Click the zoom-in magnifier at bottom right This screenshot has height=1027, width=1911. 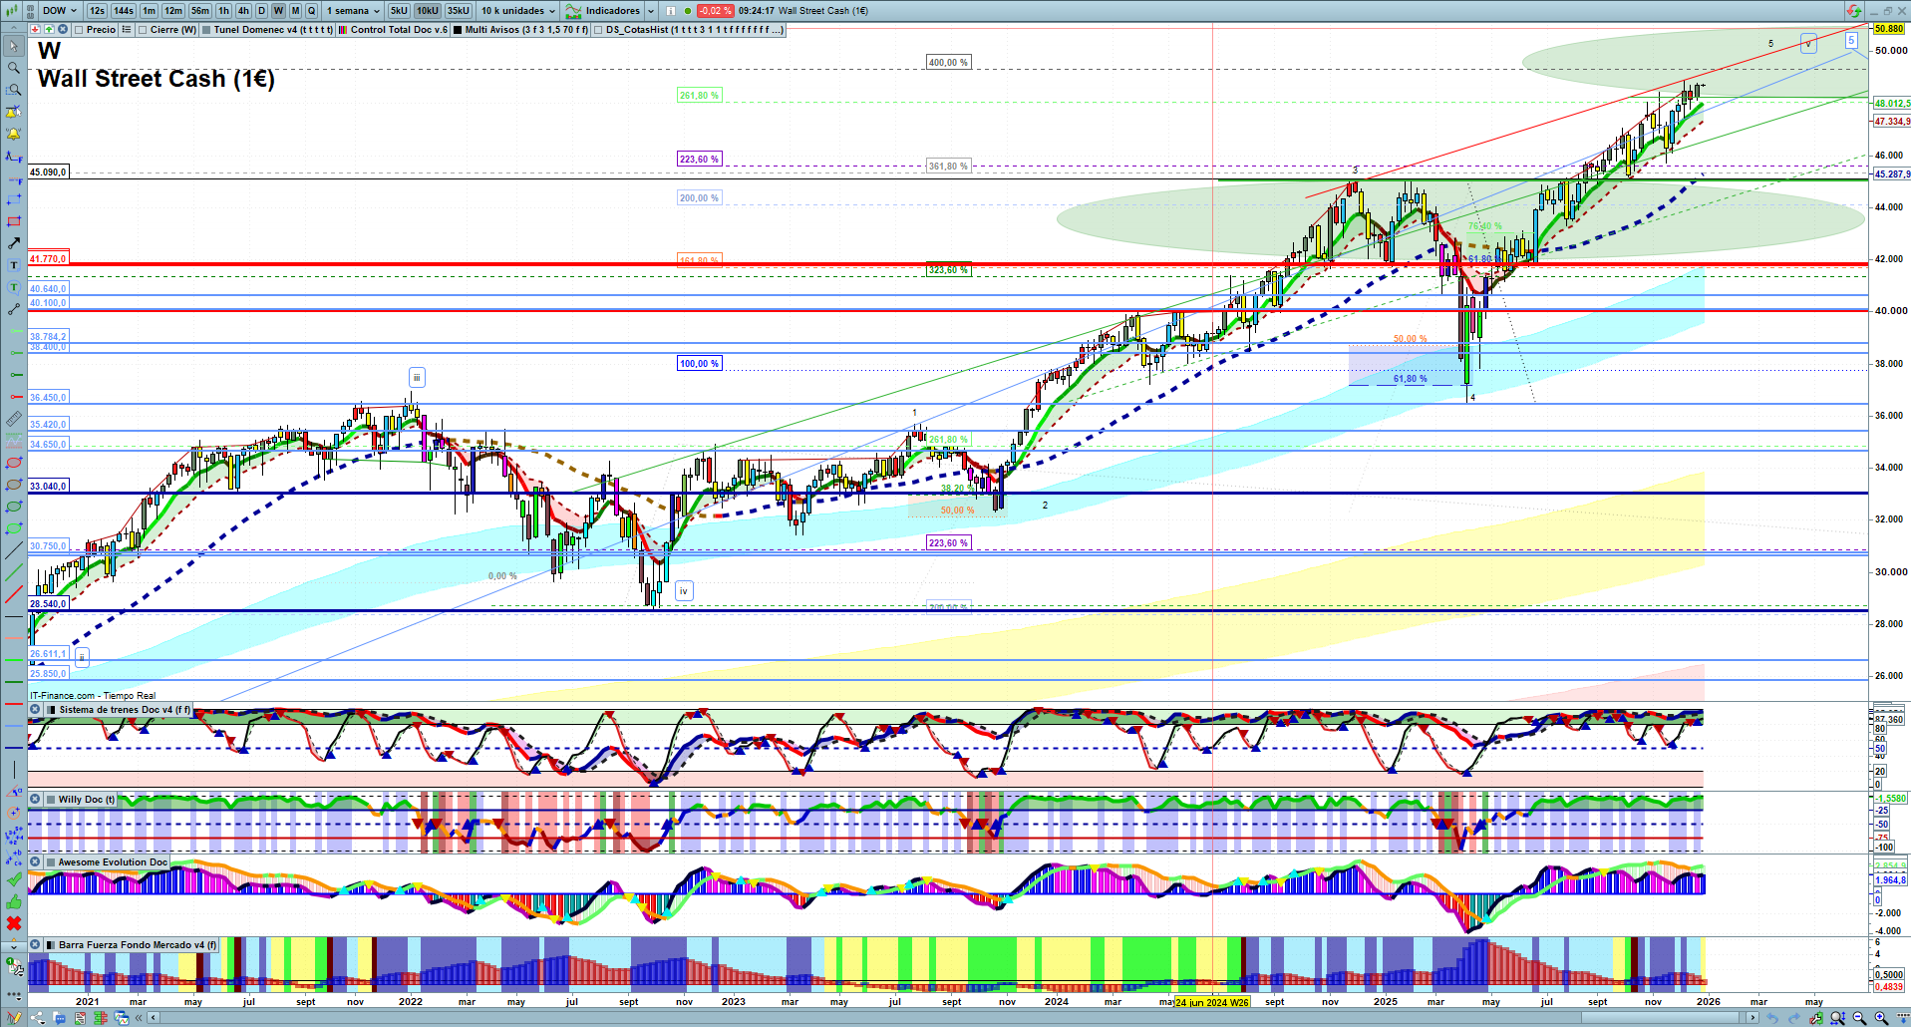(x=1881, y=1018)
